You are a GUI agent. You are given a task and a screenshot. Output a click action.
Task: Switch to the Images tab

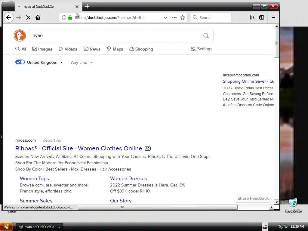(42, 49)
